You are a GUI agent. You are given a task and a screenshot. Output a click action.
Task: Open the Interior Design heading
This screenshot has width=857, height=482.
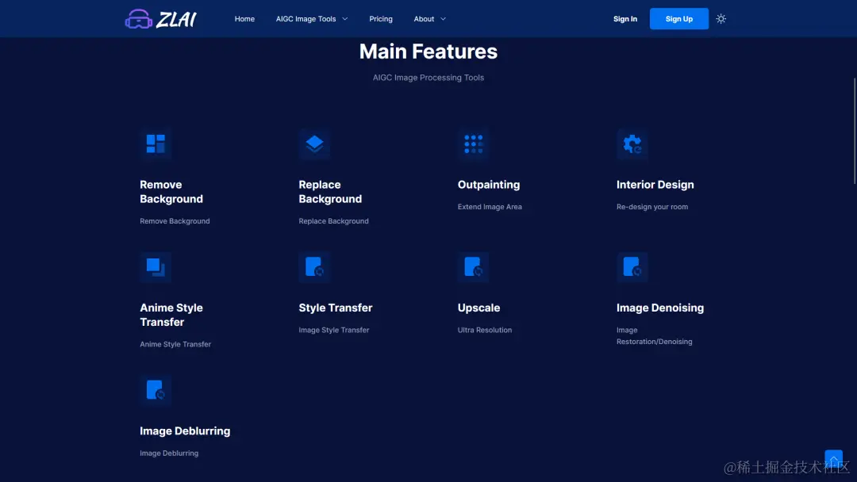655,185
